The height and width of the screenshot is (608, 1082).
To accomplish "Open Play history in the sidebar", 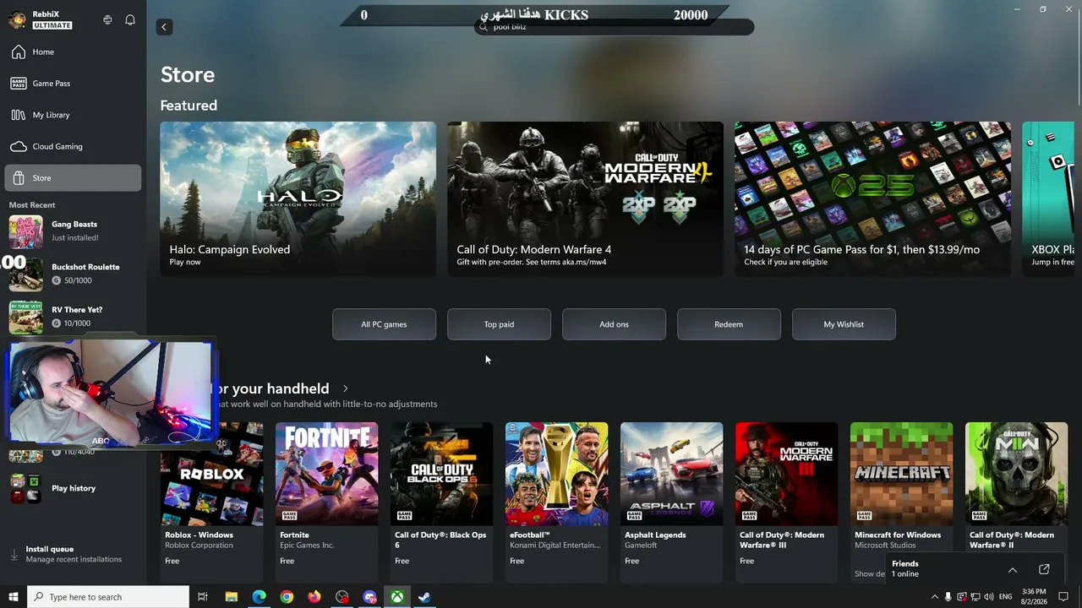I will 73,488.
